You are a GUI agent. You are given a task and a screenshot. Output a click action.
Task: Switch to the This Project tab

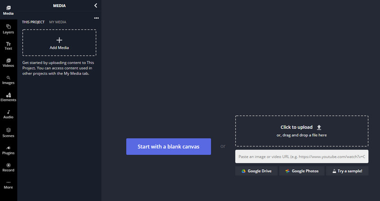[33, 22]
